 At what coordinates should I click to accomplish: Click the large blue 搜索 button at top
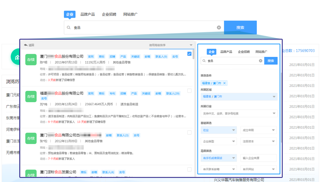[240, 27]
